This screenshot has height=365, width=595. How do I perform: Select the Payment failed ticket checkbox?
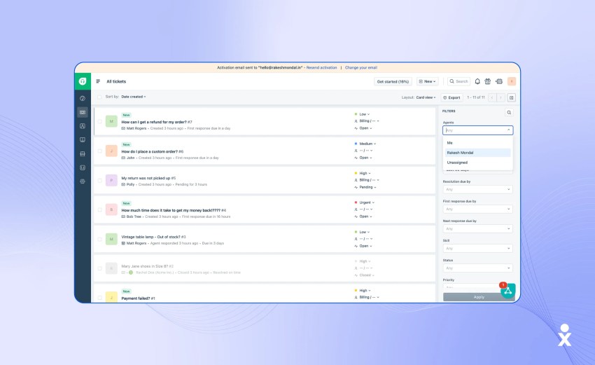100,298
